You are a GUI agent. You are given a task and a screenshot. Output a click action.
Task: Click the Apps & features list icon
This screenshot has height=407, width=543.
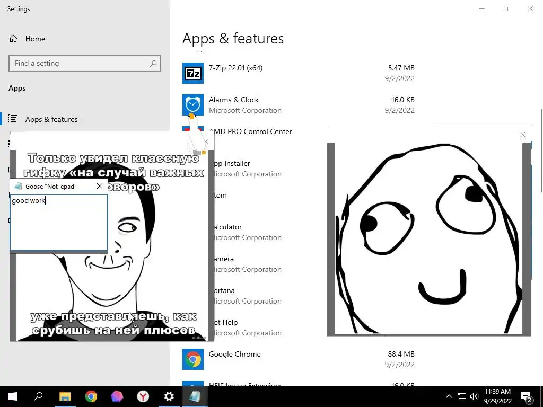[x=13, y=119]
